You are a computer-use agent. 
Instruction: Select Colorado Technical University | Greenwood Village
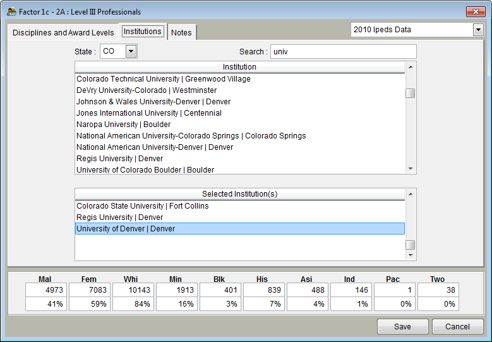[x=240, y=79]
